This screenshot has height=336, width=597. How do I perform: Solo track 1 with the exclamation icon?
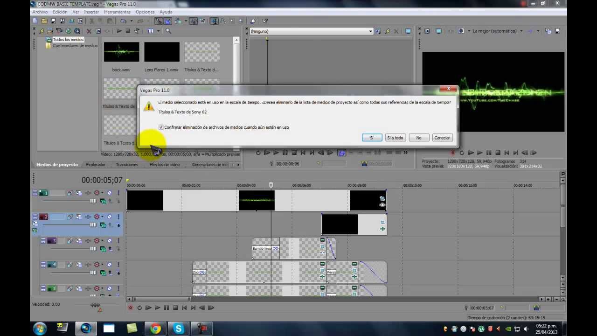click(x=118, y=193)
